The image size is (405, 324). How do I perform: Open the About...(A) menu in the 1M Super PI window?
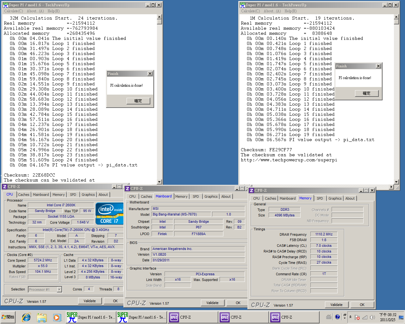pyautogui.click(x=272, y=11)
